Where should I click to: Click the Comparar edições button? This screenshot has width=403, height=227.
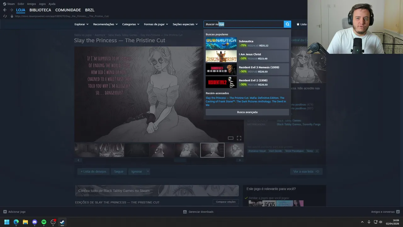point(226,202)
